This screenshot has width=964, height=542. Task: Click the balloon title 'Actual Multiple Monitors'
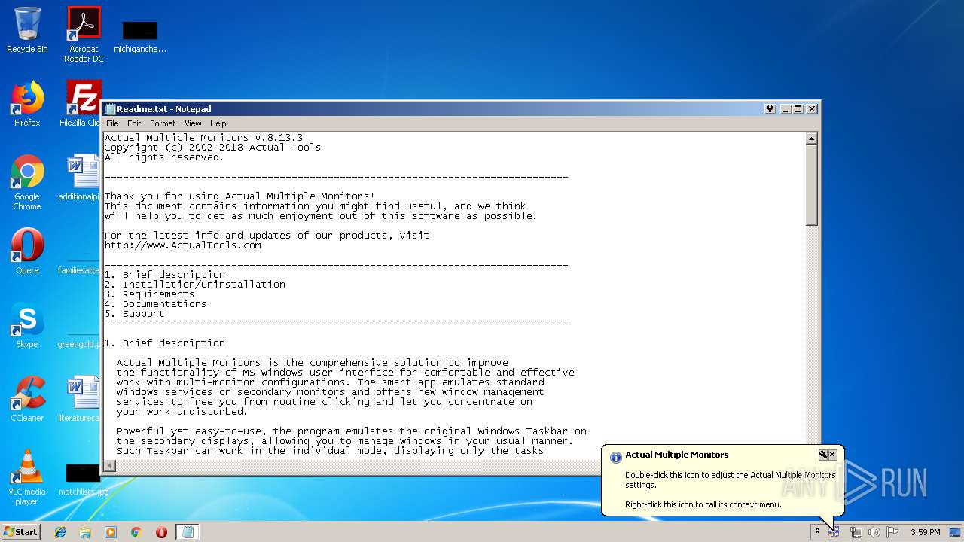677,455
